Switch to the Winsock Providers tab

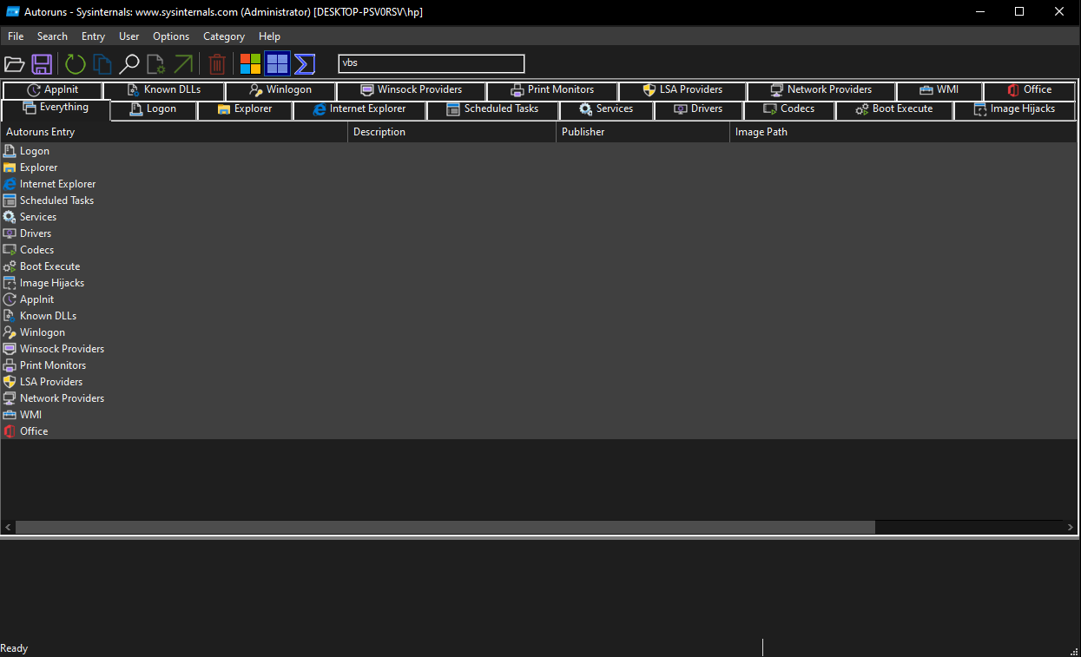tap(412, 90)
